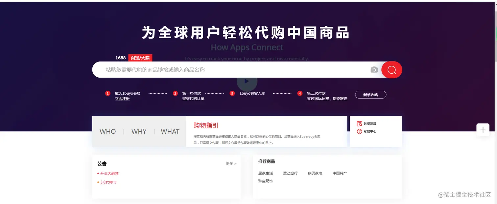Image resolution: width=497 pixels, height=204 pixels.
Task: Click step 2 red number badge
Action: pos(175,93)
